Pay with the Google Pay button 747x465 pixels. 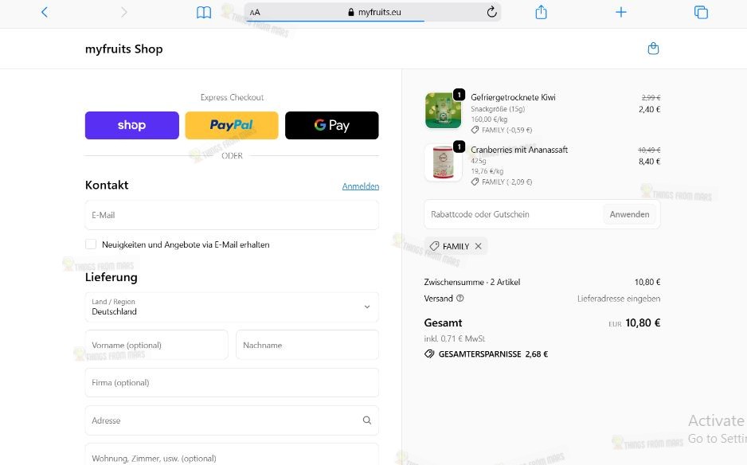coord(331,125)
